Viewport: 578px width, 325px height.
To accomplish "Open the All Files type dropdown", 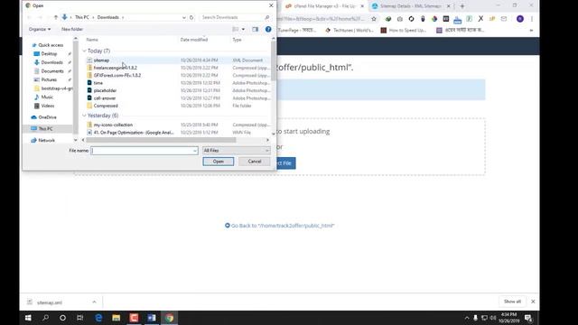I will 237,151.
